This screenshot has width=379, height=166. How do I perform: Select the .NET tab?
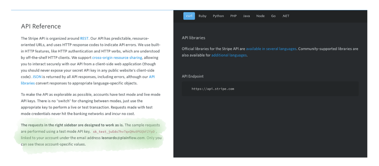[285, 16]
